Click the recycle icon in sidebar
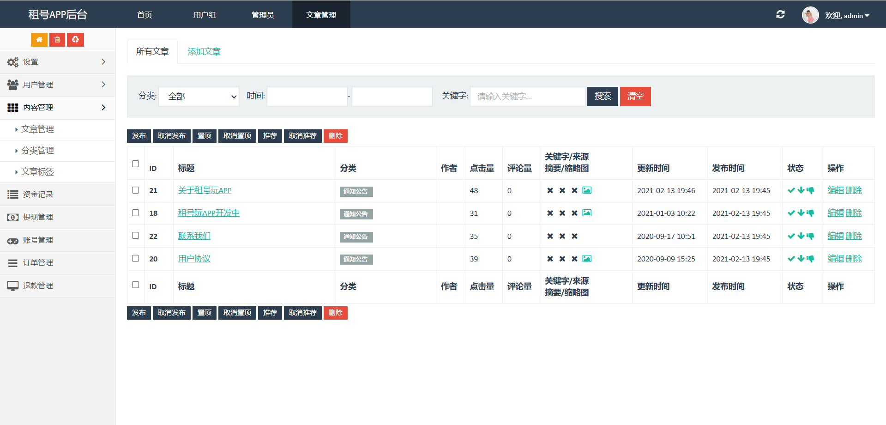Viewport: 886px width, 425px height. 75,40
